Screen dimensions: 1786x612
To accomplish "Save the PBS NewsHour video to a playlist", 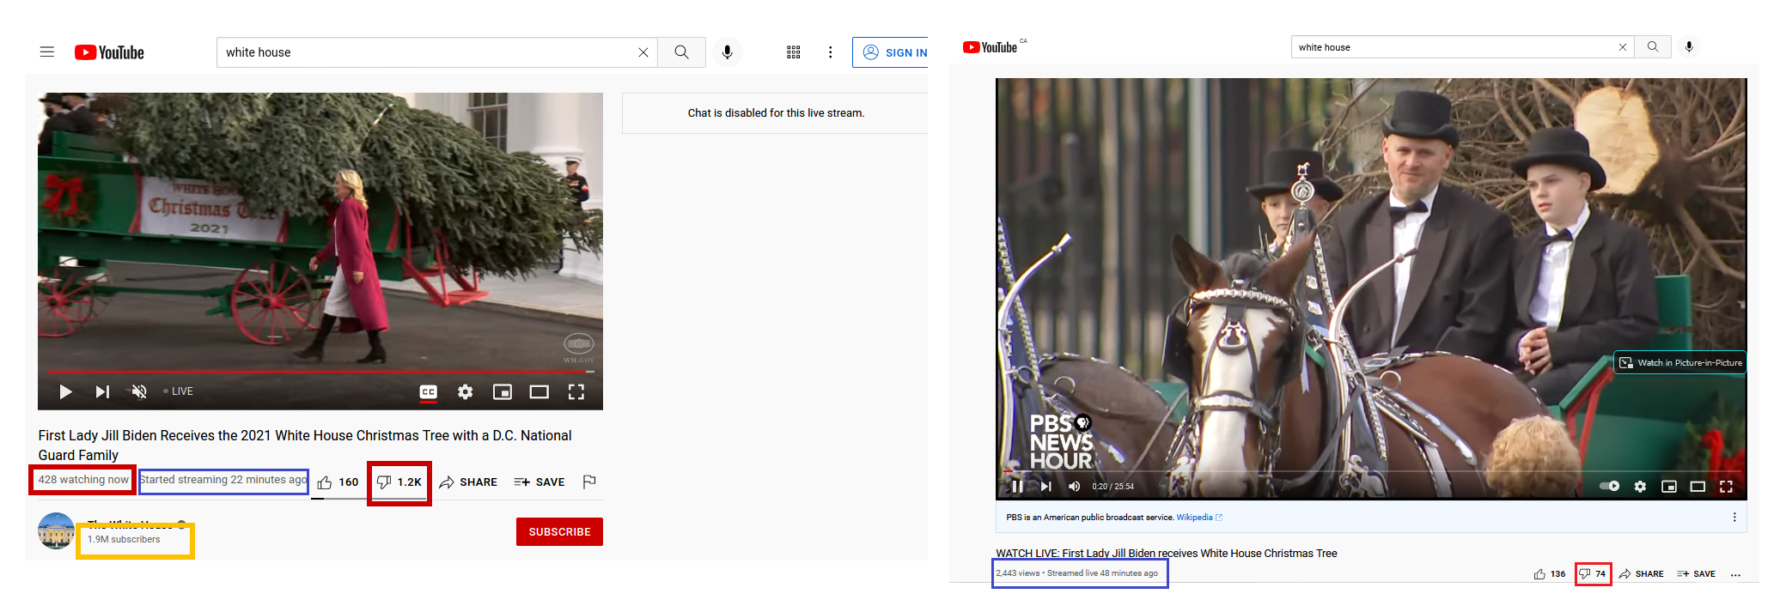I will 1696,574.
